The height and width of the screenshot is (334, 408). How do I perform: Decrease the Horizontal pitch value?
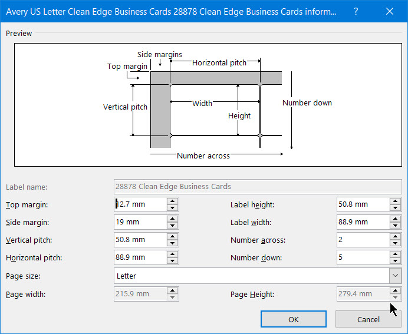[172, 260]
